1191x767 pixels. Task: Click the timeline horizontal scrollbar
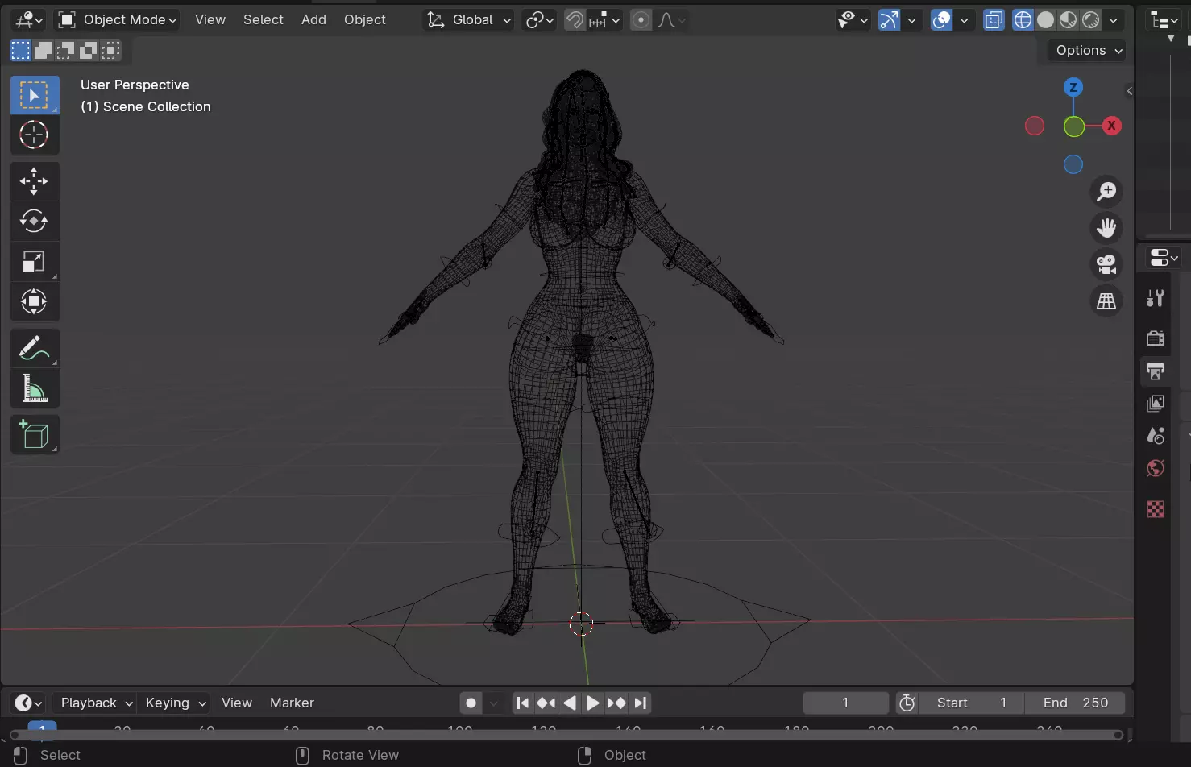pyautogui.click(x=566, y=735)
